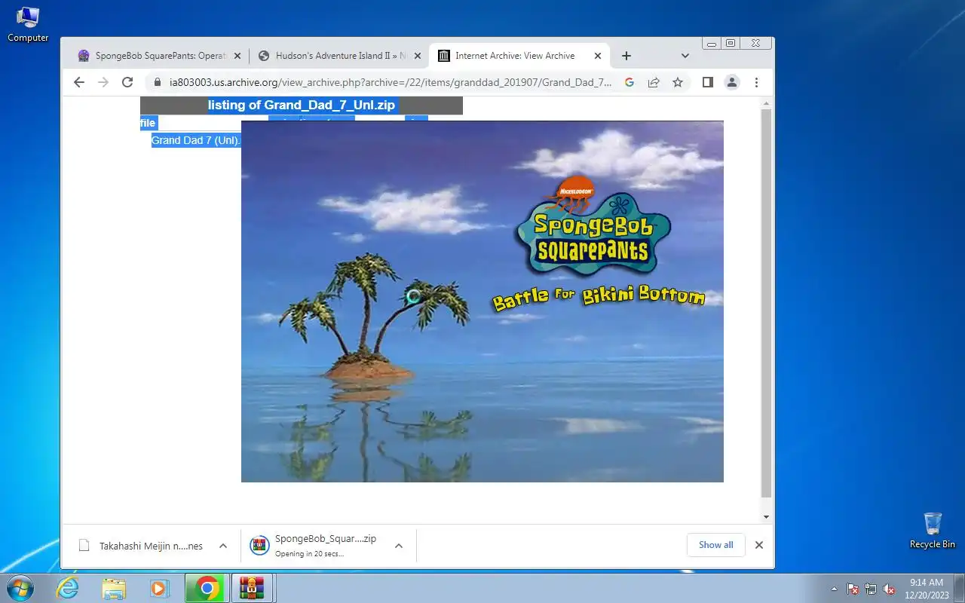The width and height of the screenshot is (965, 603).
Task: Share this page via the share icon
Action: tap(654, 82)
